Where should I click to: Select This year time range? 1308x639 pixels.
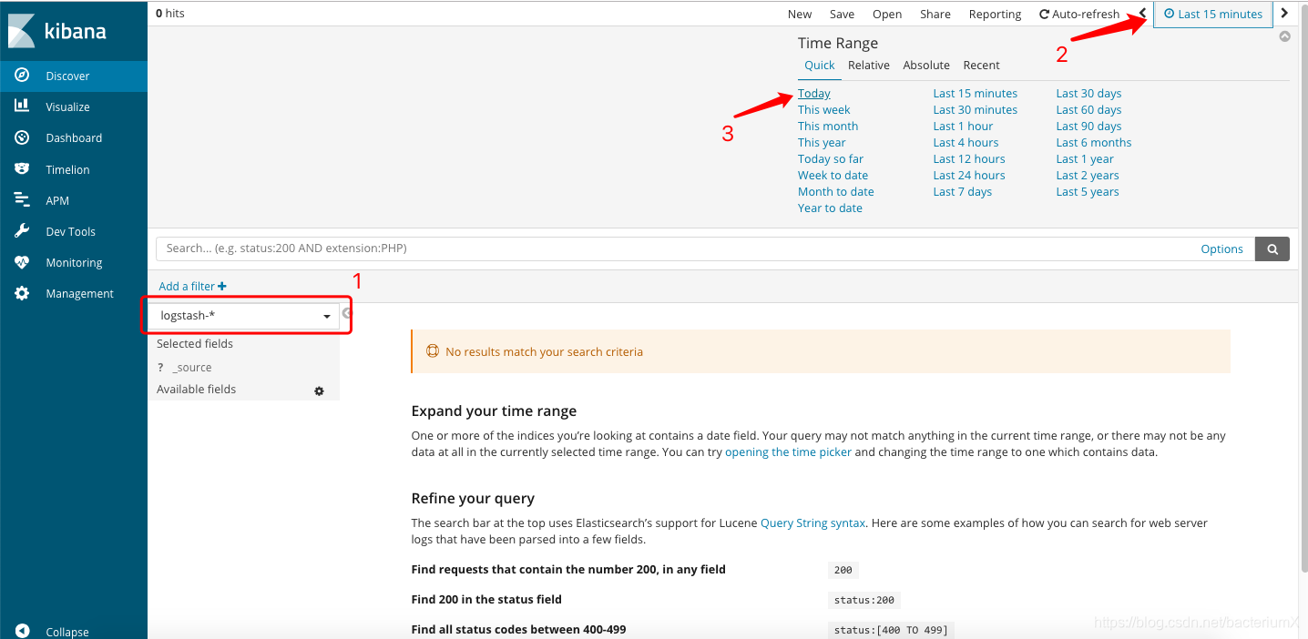coord(822,142)
